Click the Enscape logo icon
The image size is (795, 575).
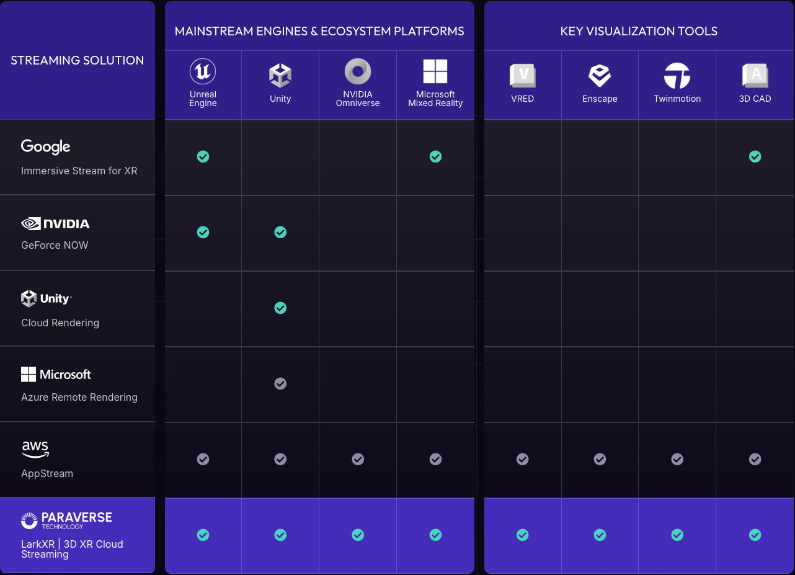(600, 76)
